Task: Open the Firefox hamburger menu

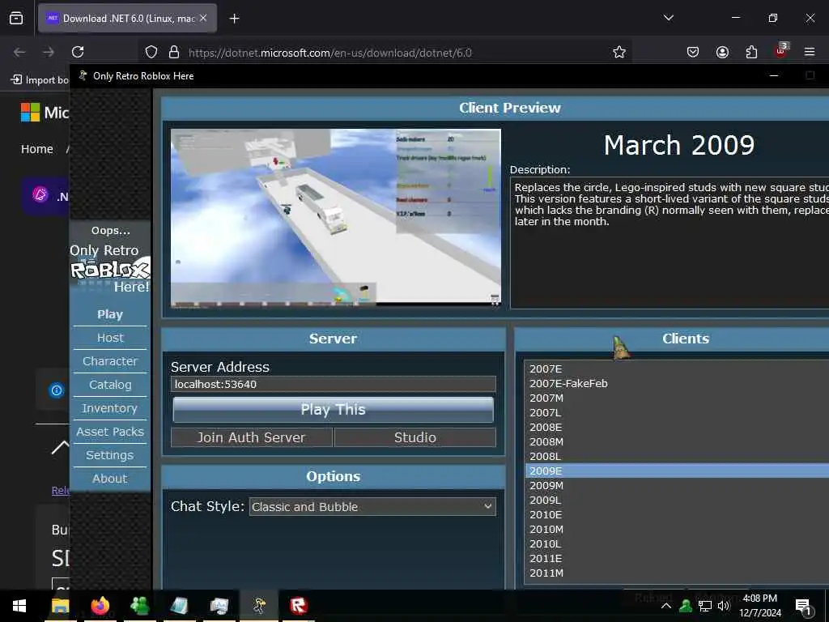Action: [810, 52]
